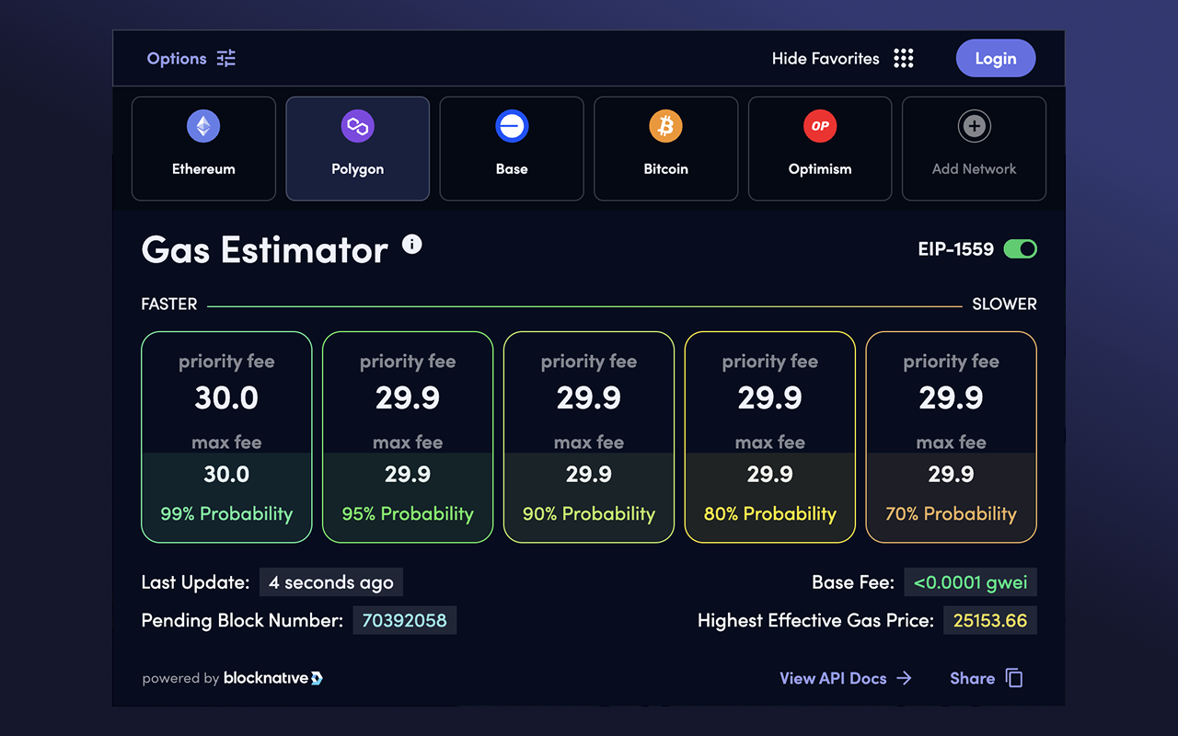Click the Add Network plus icon
Image resolution: width=1178 pixels, height=736 pixels.
[975, 126]
